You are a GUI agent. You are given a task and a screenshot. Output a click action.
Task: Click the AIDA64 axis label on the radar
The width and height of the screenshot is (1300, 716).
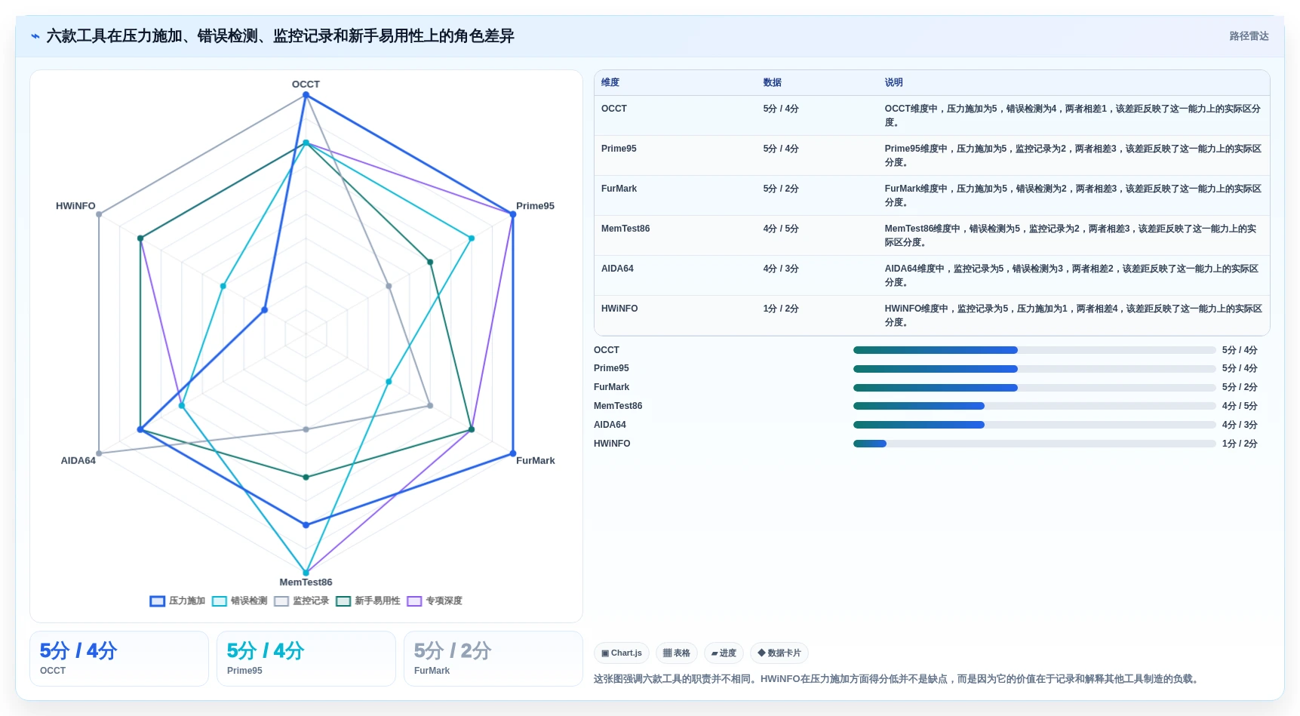point(78,461)
